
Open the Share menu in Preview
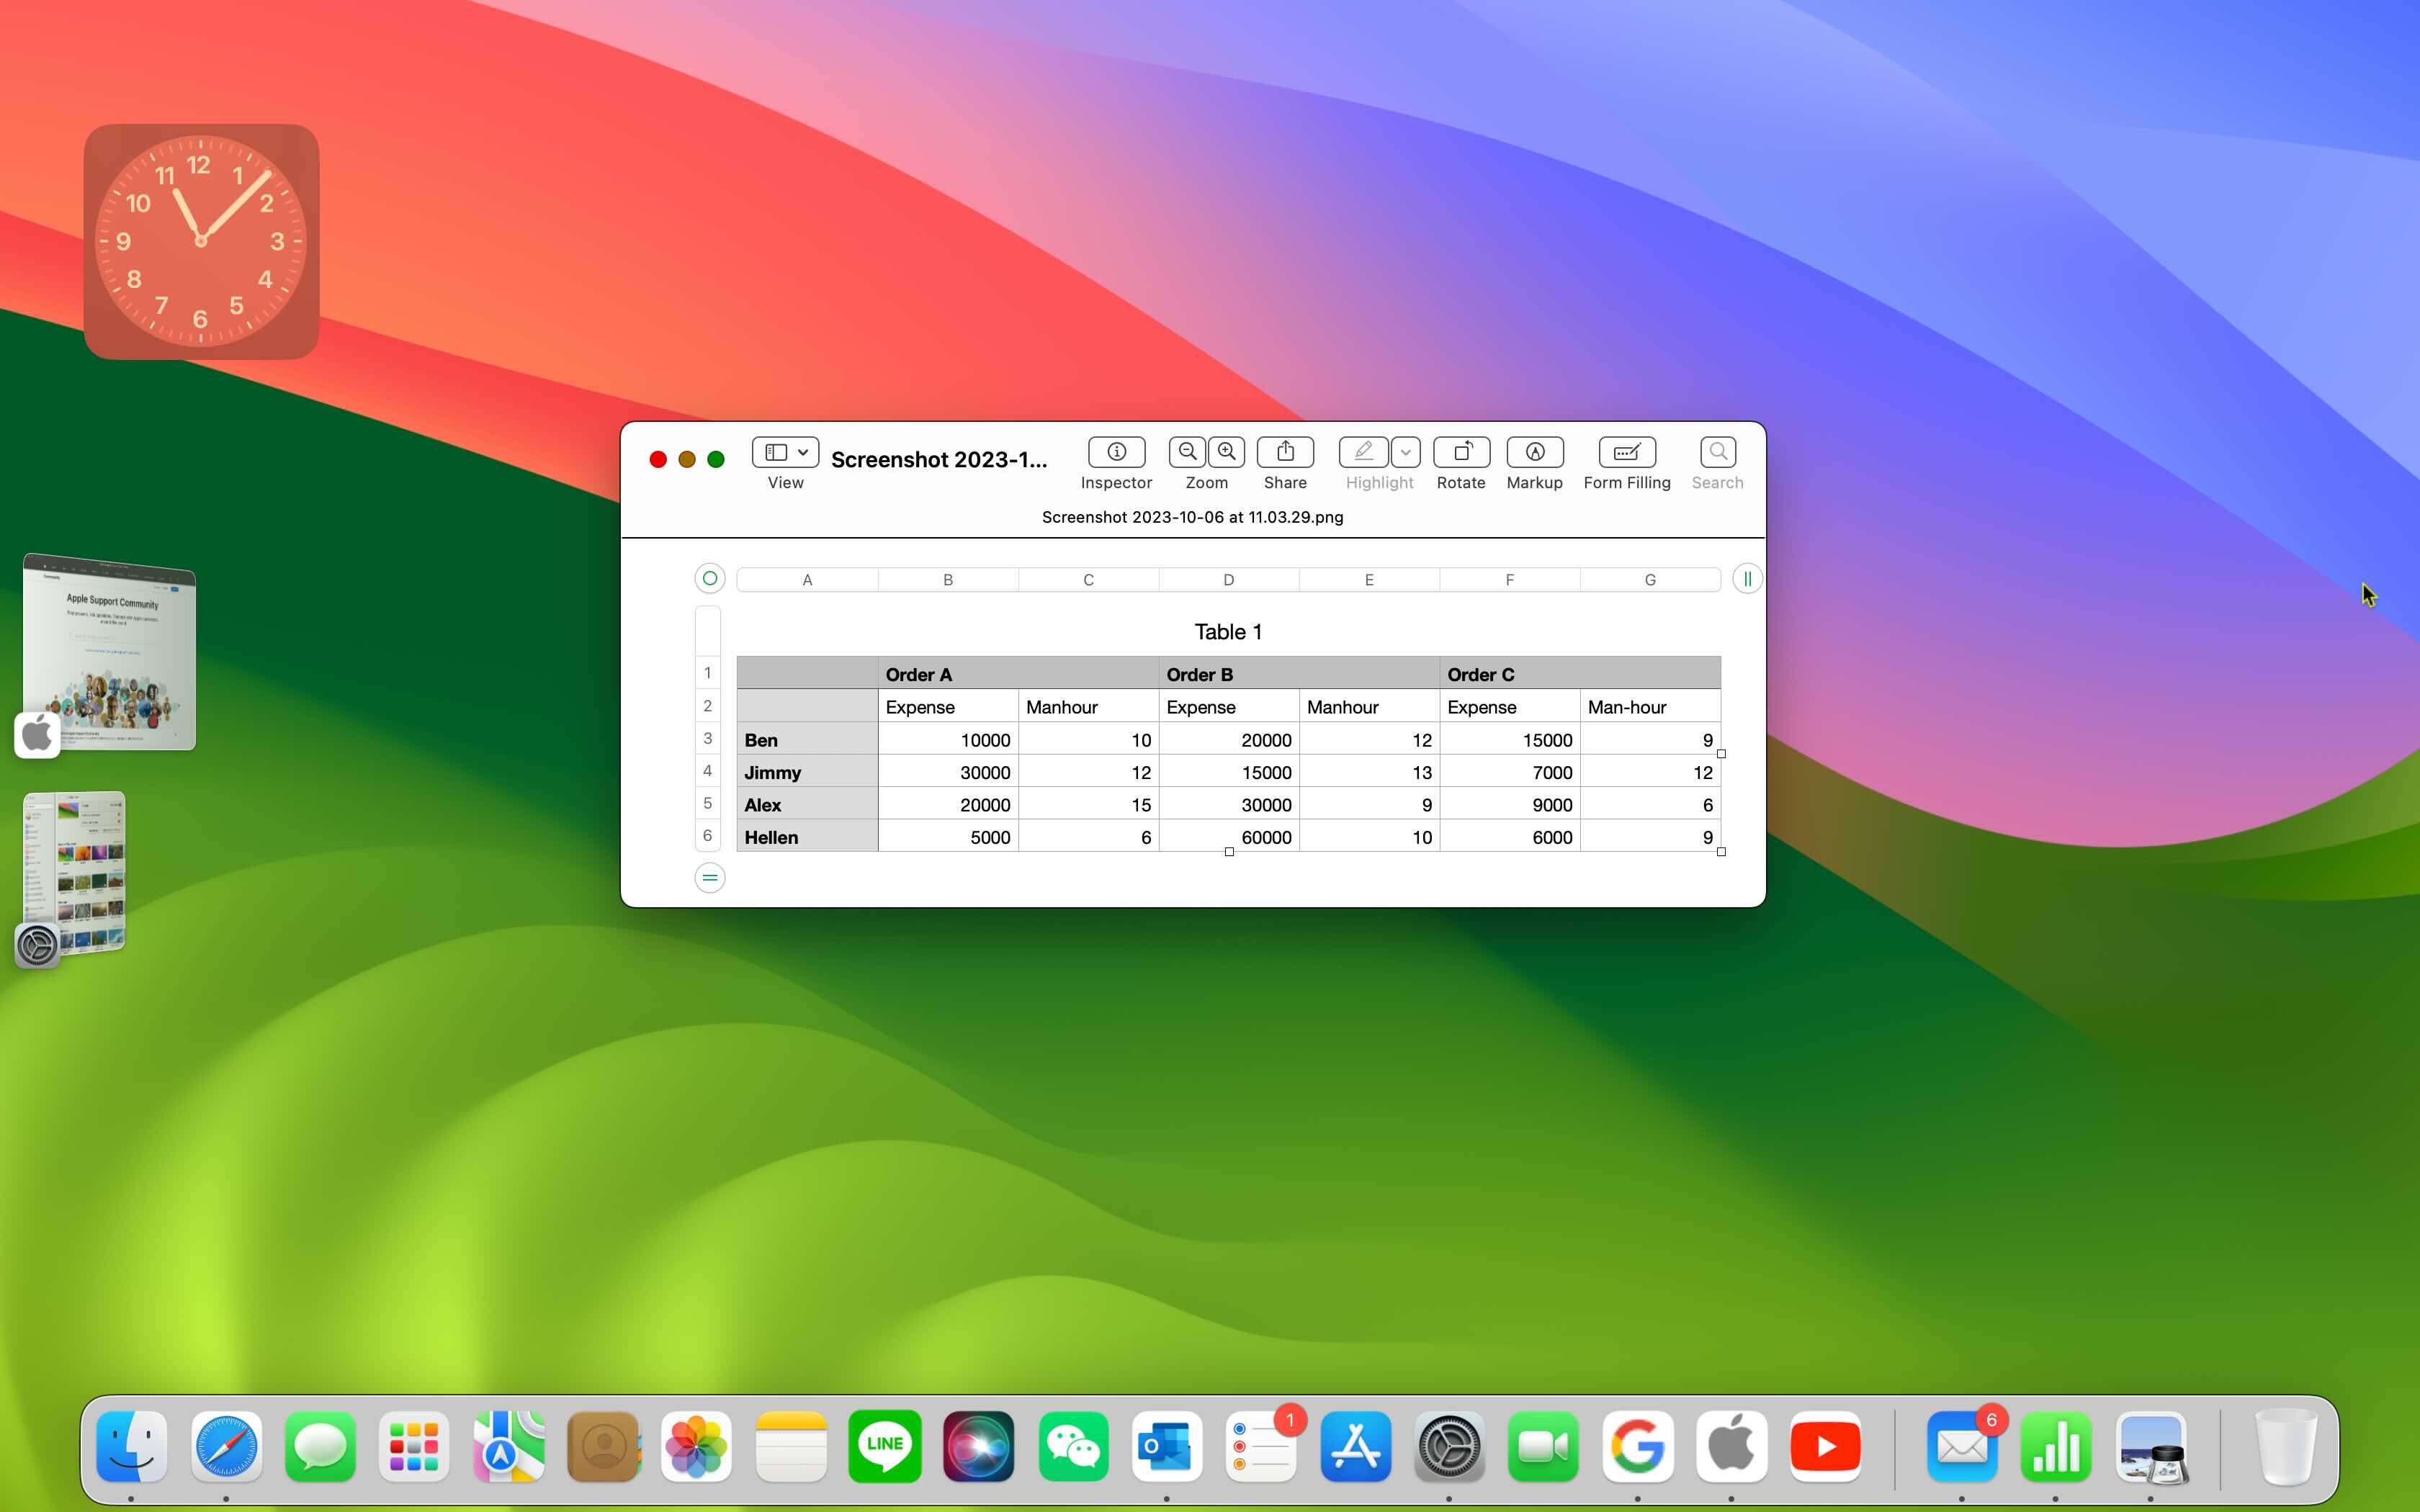tap(1285, 452)
